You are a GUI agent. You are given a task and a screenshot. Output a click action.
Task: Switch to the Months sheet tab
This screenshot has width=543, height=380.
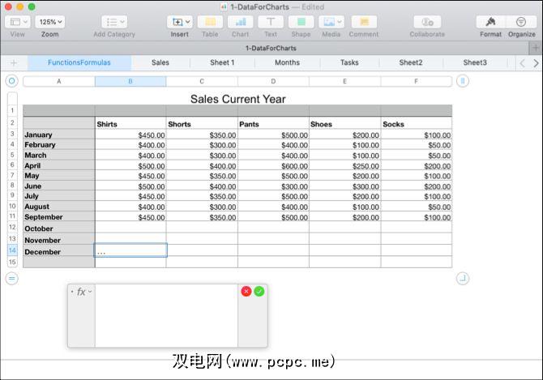point(287,62)
